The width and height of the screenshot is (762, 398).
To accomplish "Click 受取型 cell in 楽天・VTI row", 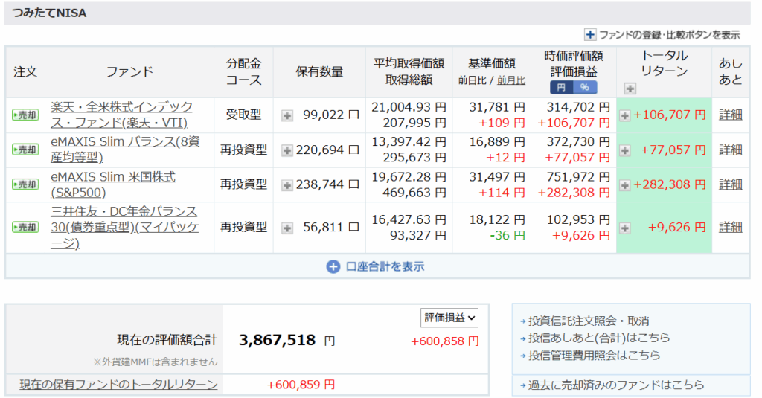I will (x=243, y=115).
